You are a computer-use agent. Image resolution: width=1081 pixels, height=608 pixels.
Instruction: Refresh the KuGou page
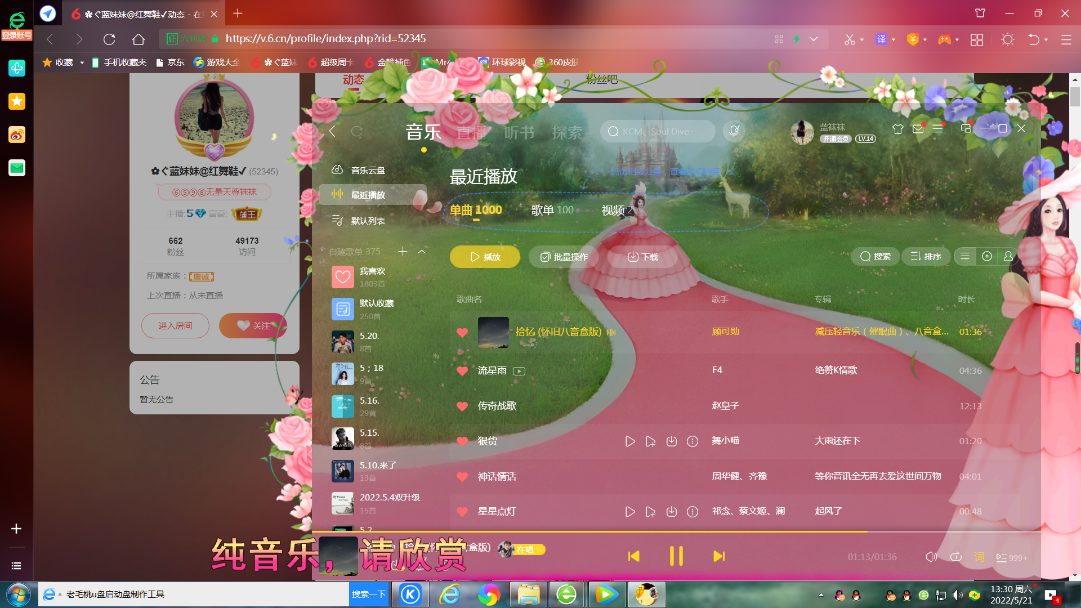pyautogui.click(x=357, y=132)
